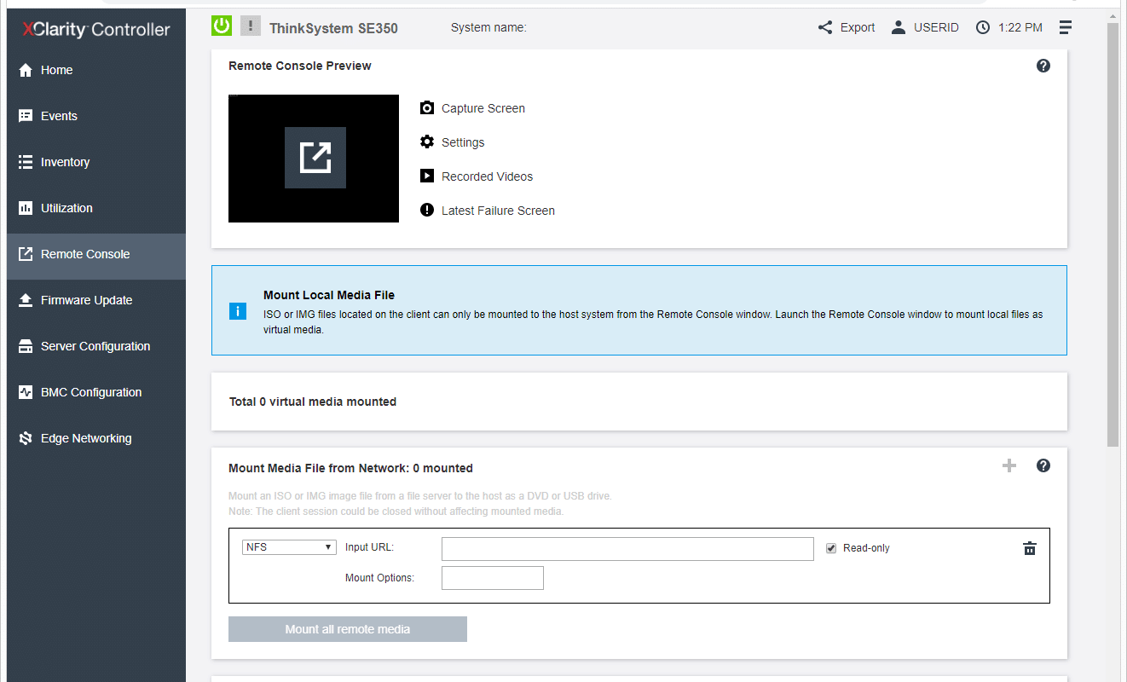Click 'Total 0 virtual media mounted' text
Screen dimensions: 1127x682
coord(313,402)
